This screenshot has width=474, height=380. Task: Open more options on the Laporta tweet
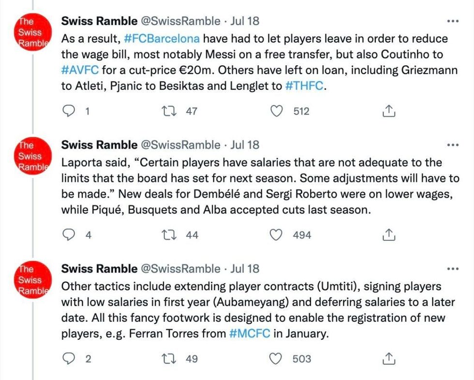(x=453, y=145)
